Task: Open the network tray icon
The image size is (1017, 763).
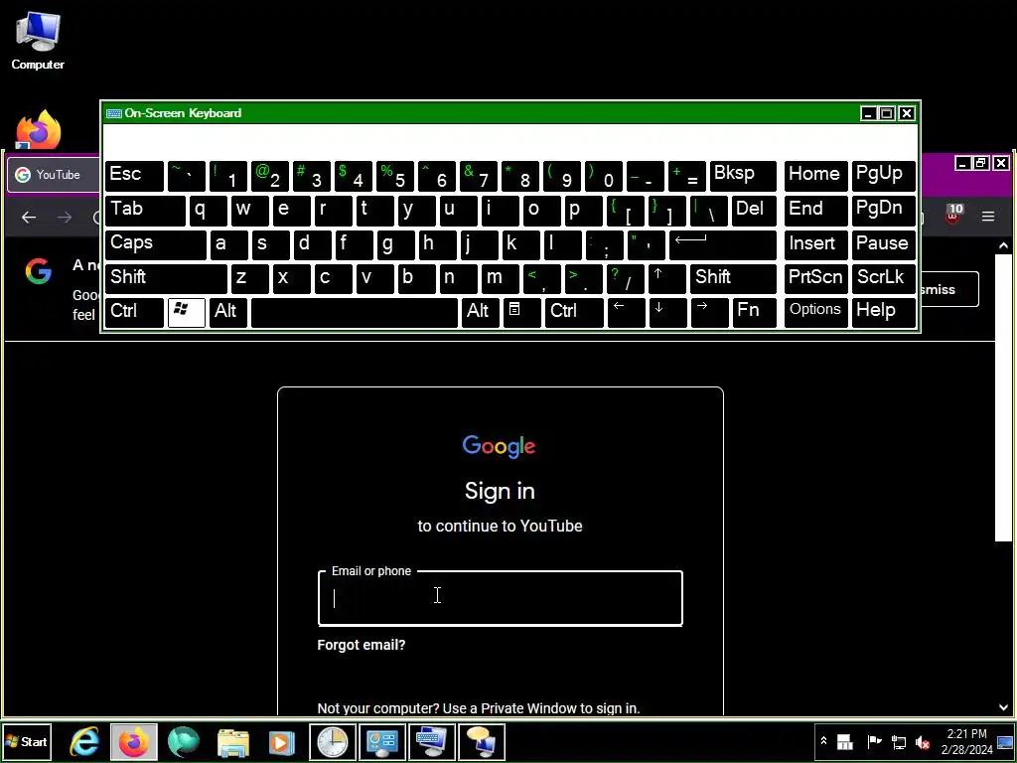Action: click(x=898, y=741)
